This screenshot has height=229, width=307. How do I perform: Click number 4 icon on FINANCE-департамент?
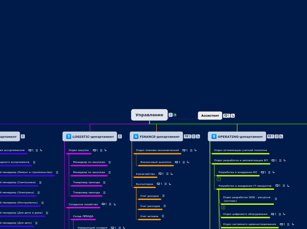(x=136, y=137)
